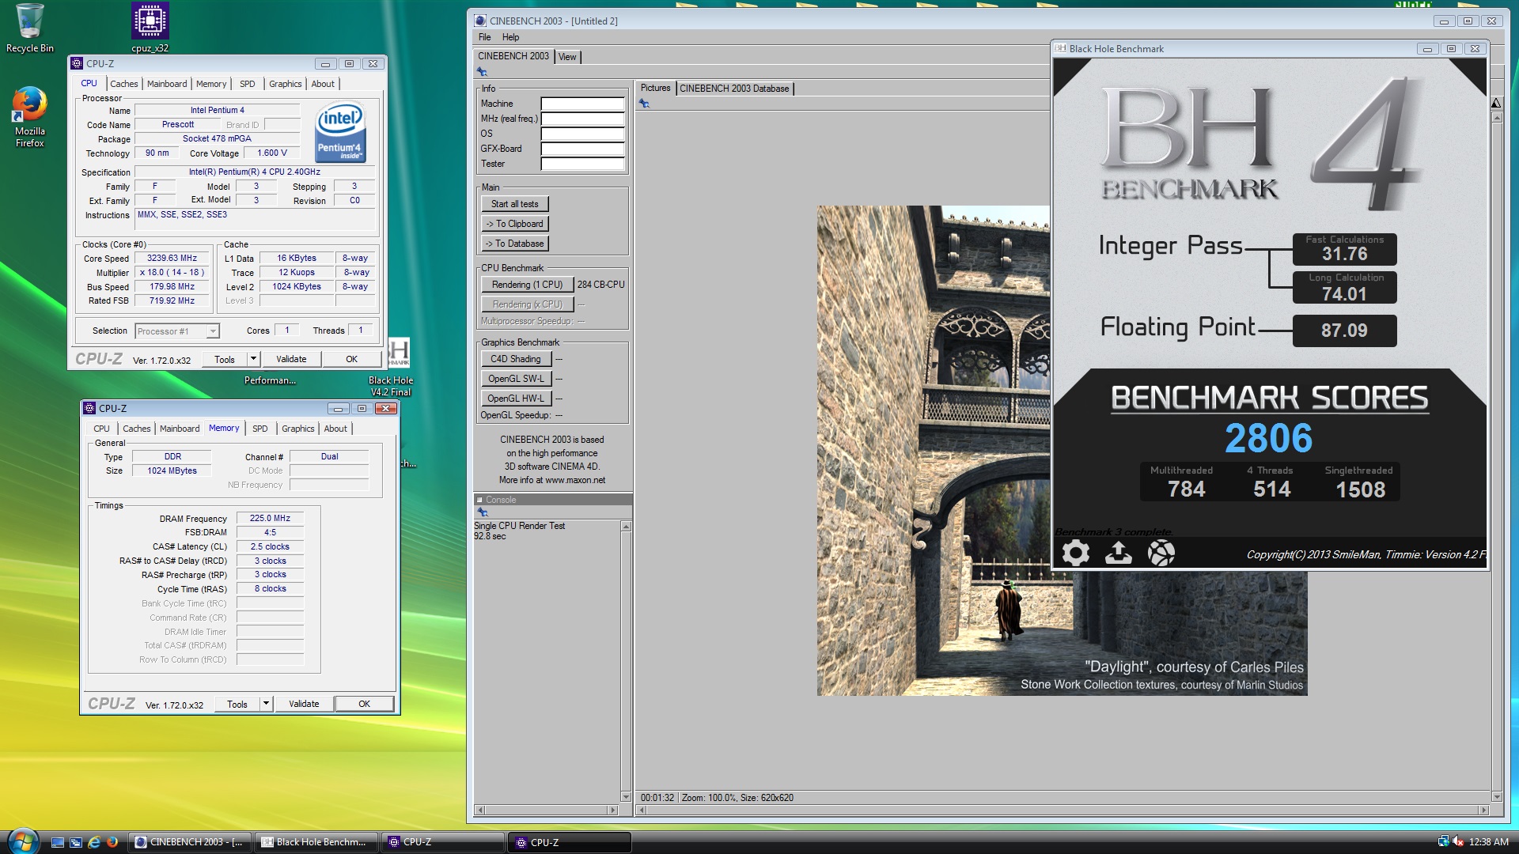Click the rendered Daylight scene image

coord(1062,451)
